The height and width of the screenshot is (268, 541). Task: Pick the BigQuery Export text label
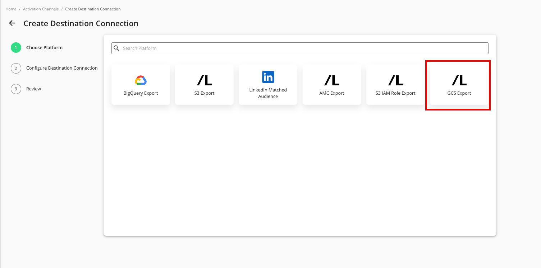[x=141, y=93]
